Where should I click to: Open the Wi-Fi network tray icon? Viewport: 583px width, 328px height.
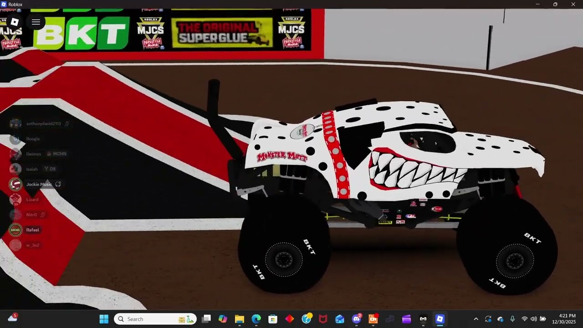(524, 319)
